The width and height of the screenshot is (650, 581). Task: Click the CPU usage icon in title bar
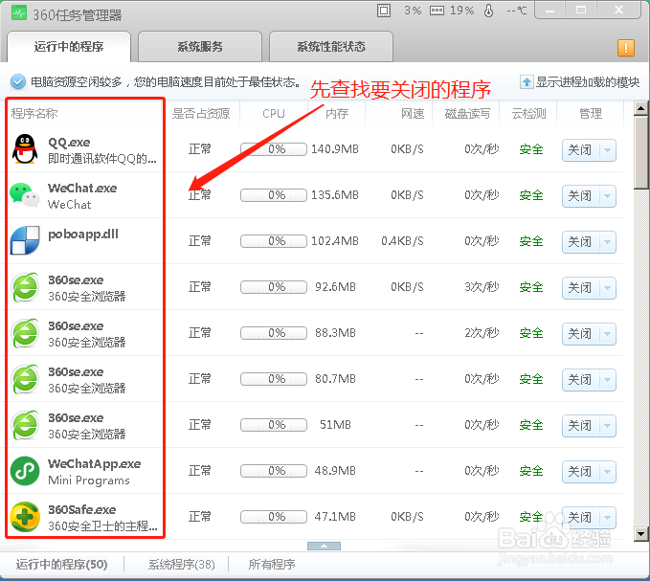click(384, 11)
